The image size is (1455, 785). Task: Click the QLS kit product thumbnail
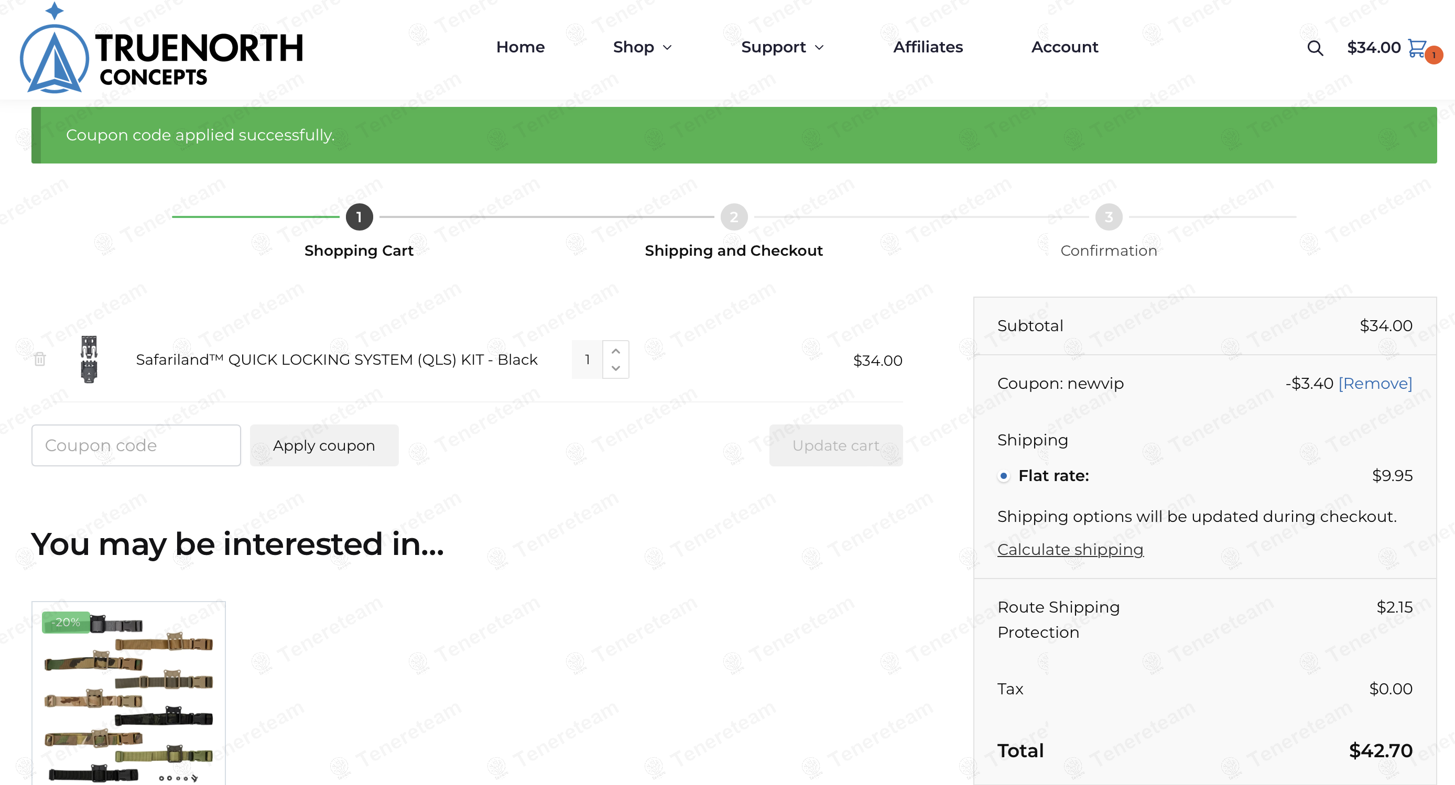(x=89, y=359)
